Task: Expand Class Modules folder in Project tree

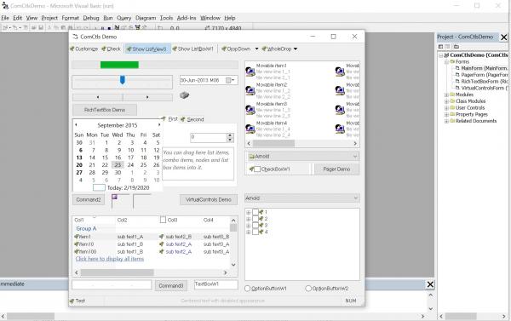Action: [x=446, y=101]
